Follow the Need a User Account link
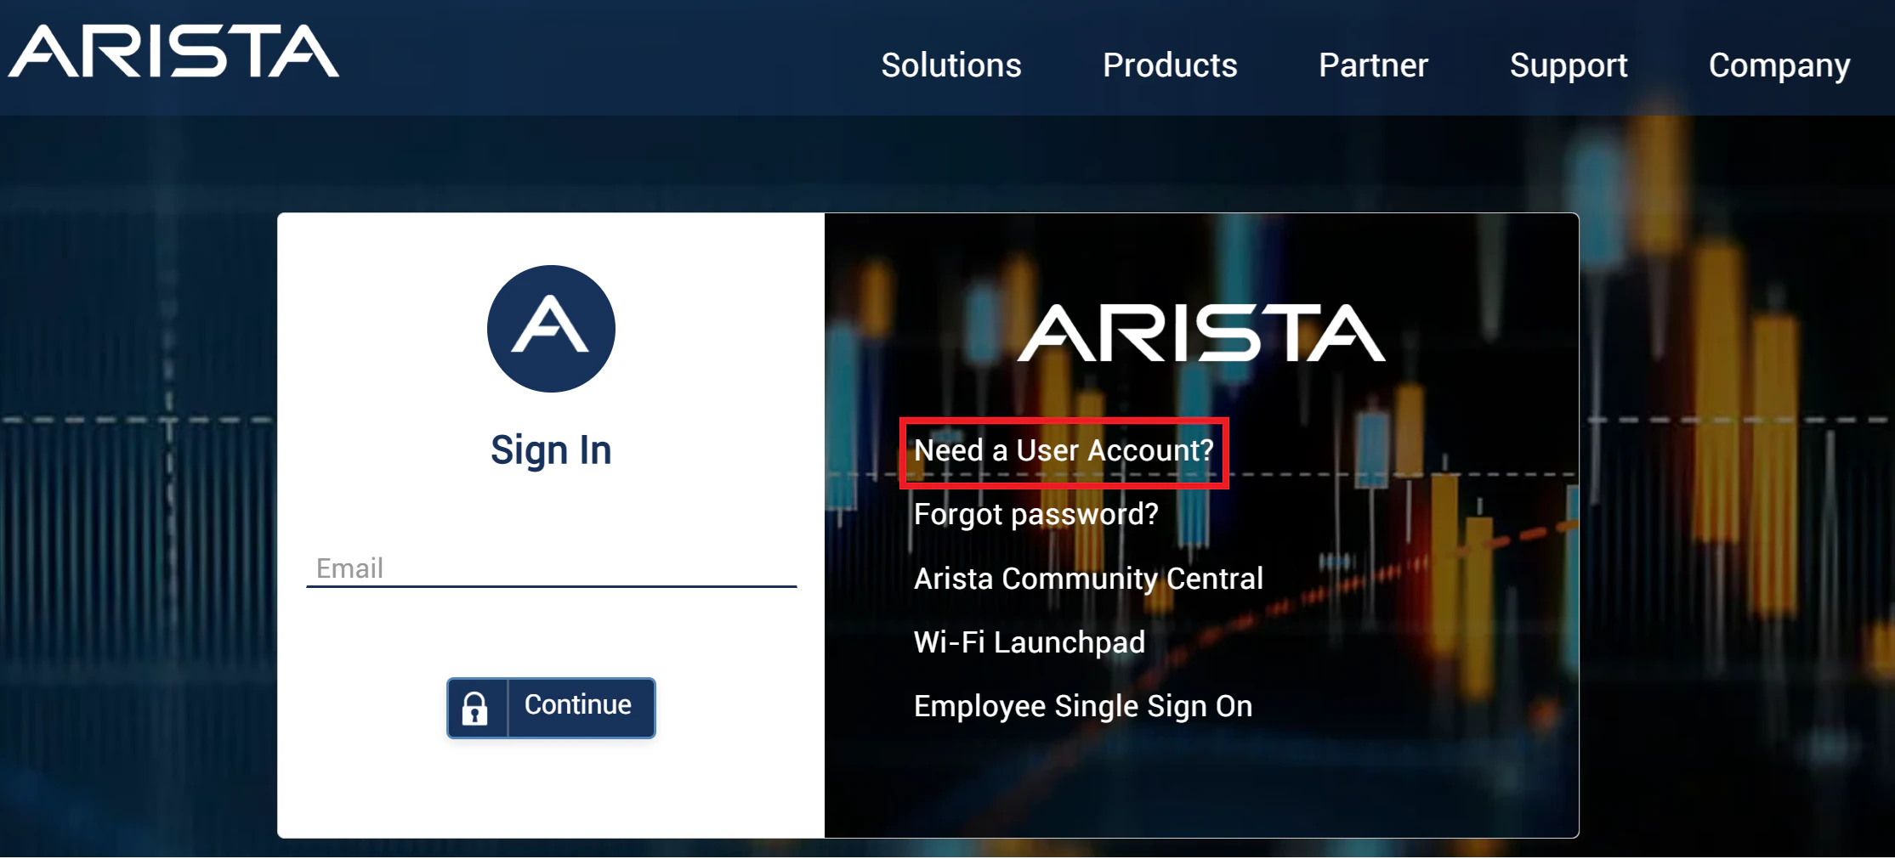Viewport: 1895px width, 859px height. [1064, 450]
